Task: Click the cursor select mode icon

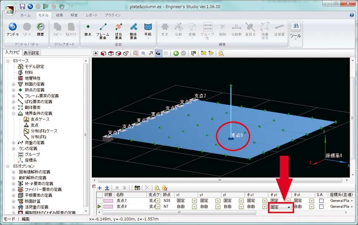Action: 193,53
